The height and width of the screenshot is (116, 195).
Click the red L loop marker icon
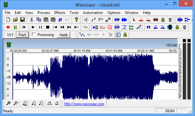[134, 20]
